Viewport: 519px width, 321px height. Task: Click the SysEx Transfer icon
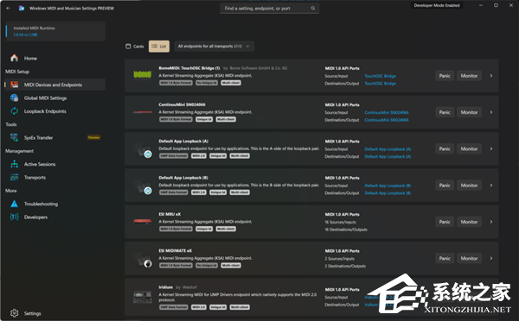coord(14,137)
